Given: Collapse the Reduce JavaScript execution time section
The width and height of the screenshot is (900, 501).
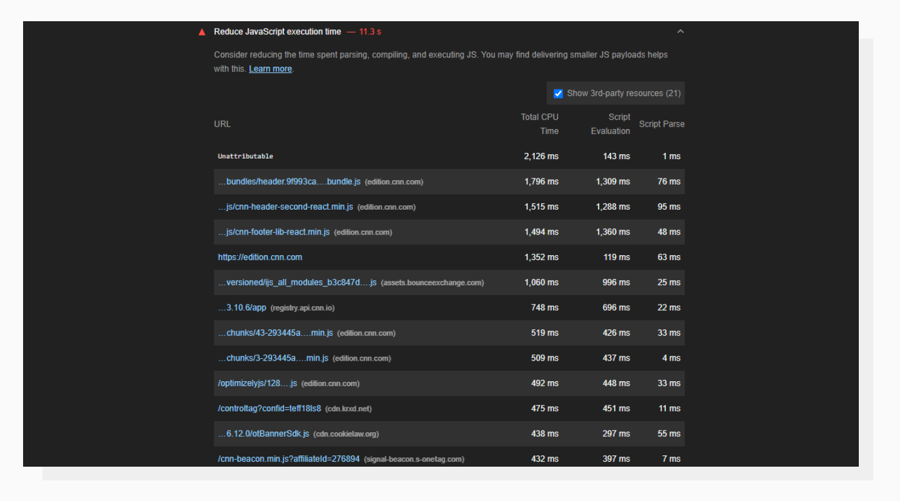Looking at the screenshot, I should tap(680, 31).
